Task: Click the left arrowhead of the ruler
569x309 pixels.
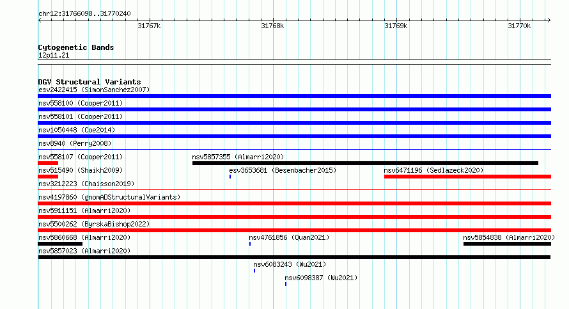Action: tap(40, 20)
